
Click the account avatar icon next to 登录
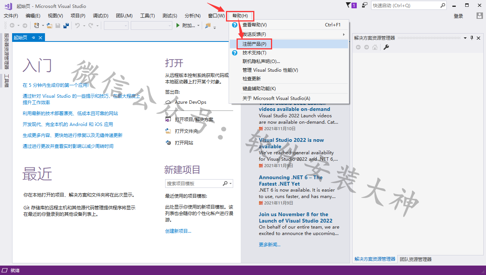point(480,16)
